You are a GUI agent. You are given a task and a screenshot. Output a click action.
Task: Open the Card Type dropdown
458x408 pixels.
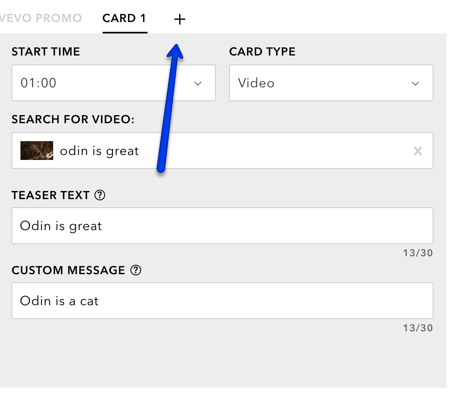click(x=331, y=83)
